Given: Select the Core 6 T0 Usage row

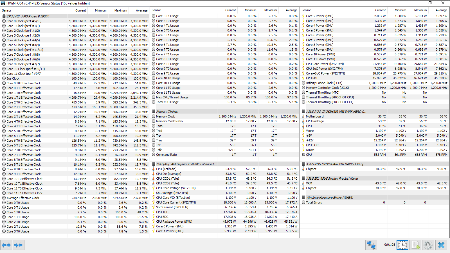Looking at the screenshot, I should pos(225,40).
